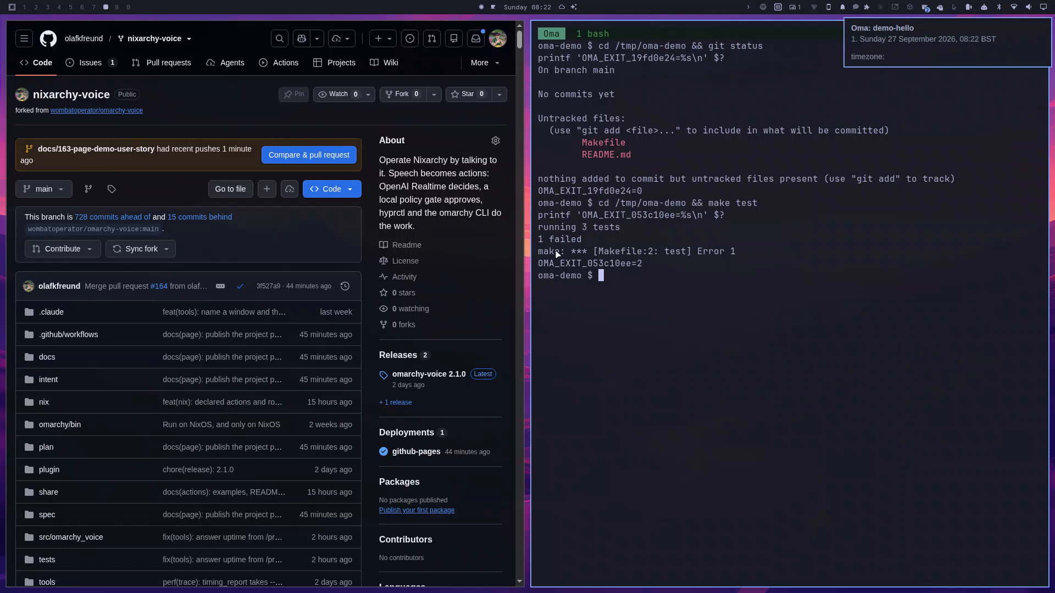The width and height of the screenshot is (1055, 593).
Task: Click Compare & pull request button
Action: 309,155
